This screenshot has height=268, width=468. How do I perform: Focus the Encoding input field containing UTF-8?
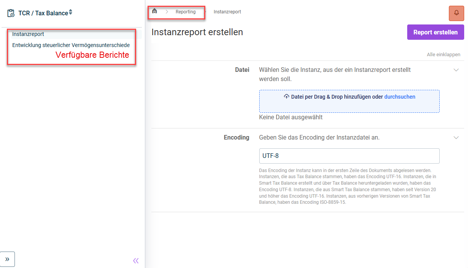[349, 156]
